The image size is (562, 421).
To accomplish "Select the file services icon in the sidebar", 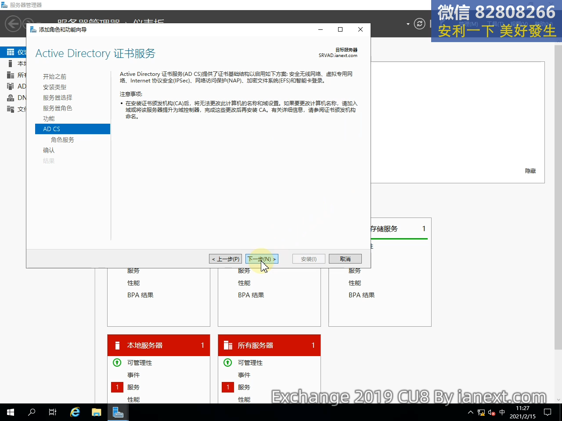I will [x=11, y=109].
